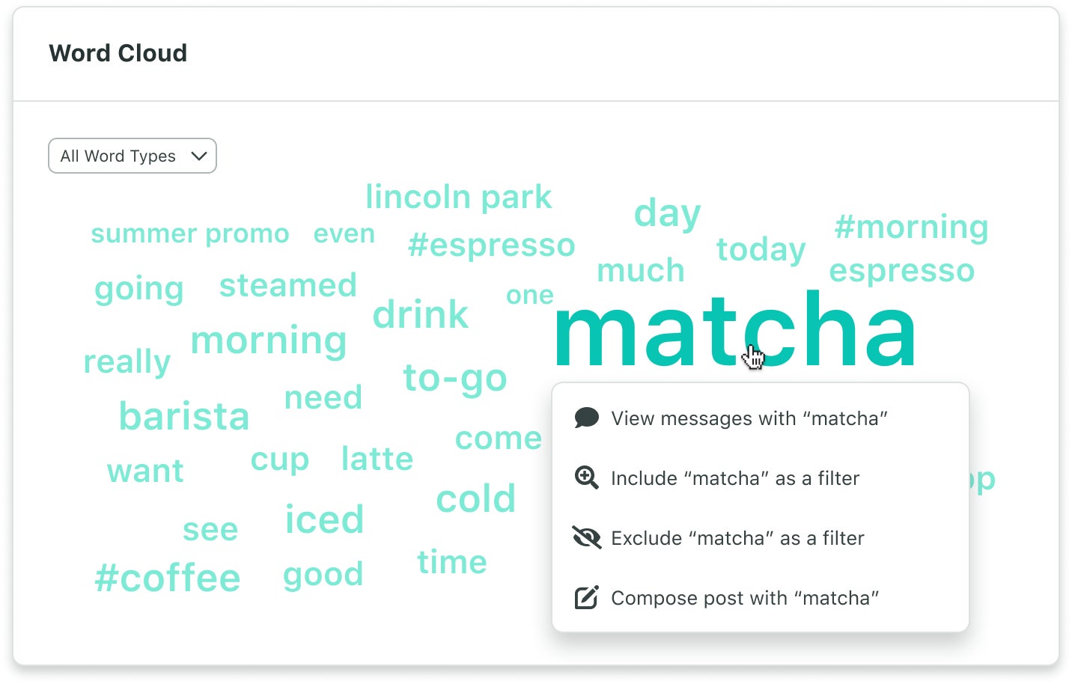1072x684 pixels.
Task: Click the speech bubble icon for viewing messages
Action: [x=587, y=418]
